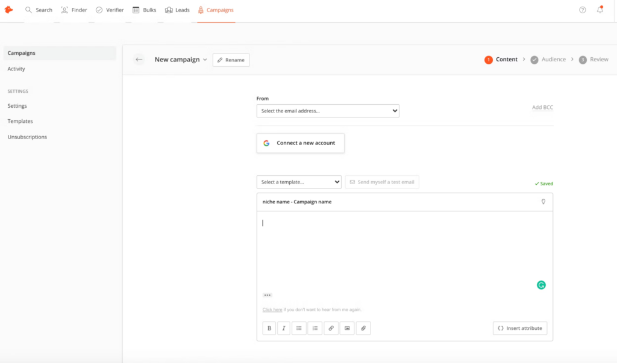Open the Select a template dropdown

coord(299,182)
